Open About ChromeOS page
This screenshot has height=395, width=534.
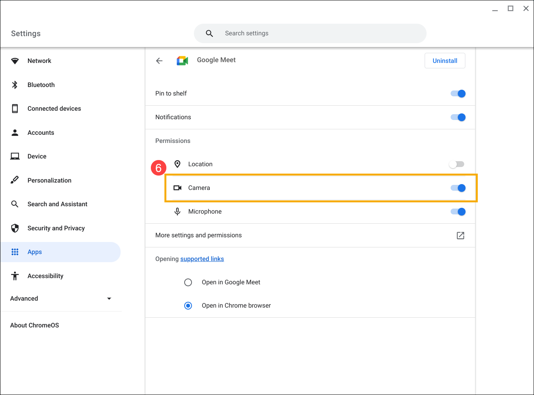click(35, 325)
